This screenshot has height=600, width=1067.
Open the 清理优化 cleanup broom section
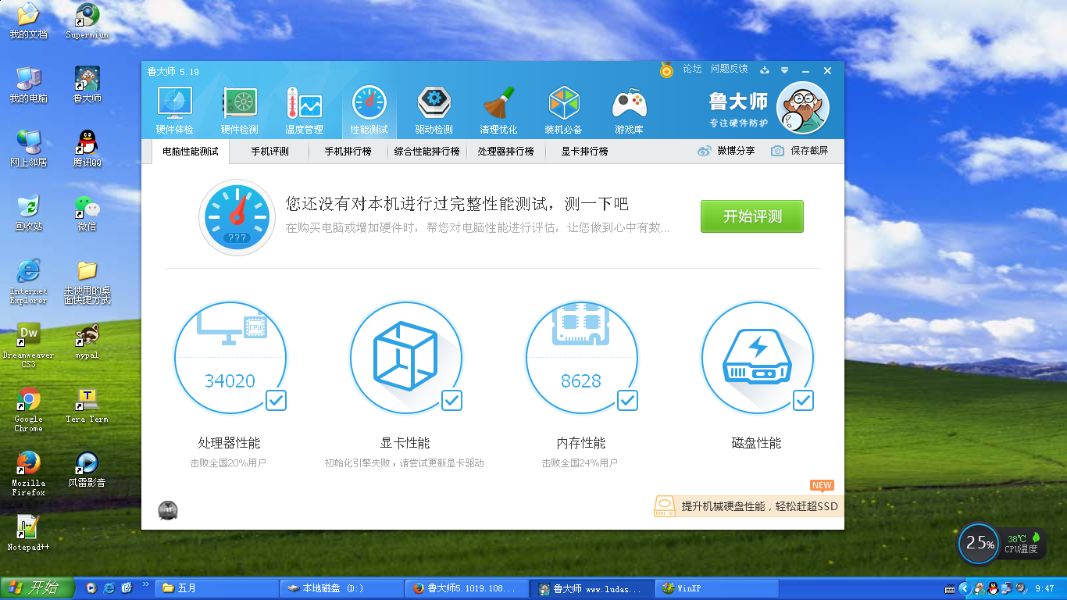coord(498,110)
